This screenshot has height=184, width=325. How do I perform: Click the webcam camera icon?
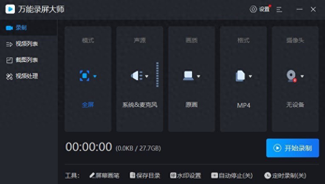coord(291,76)
